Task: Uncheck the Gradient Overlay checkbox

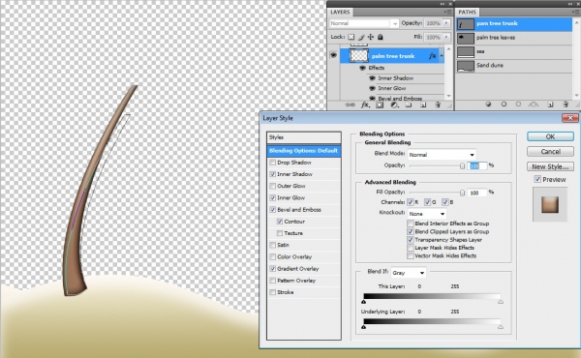Action: [x=273, y=269]
